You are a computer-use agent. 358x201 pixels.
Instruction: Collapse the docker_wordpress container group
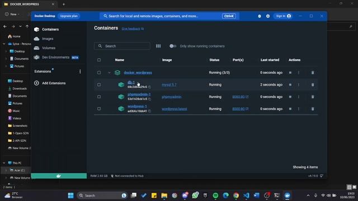coord(109,73)
